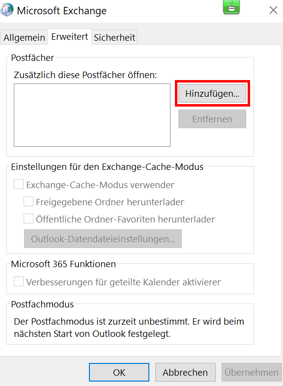Select the Erweitert tab
The image size is (283, 386).
coord(69,37)
